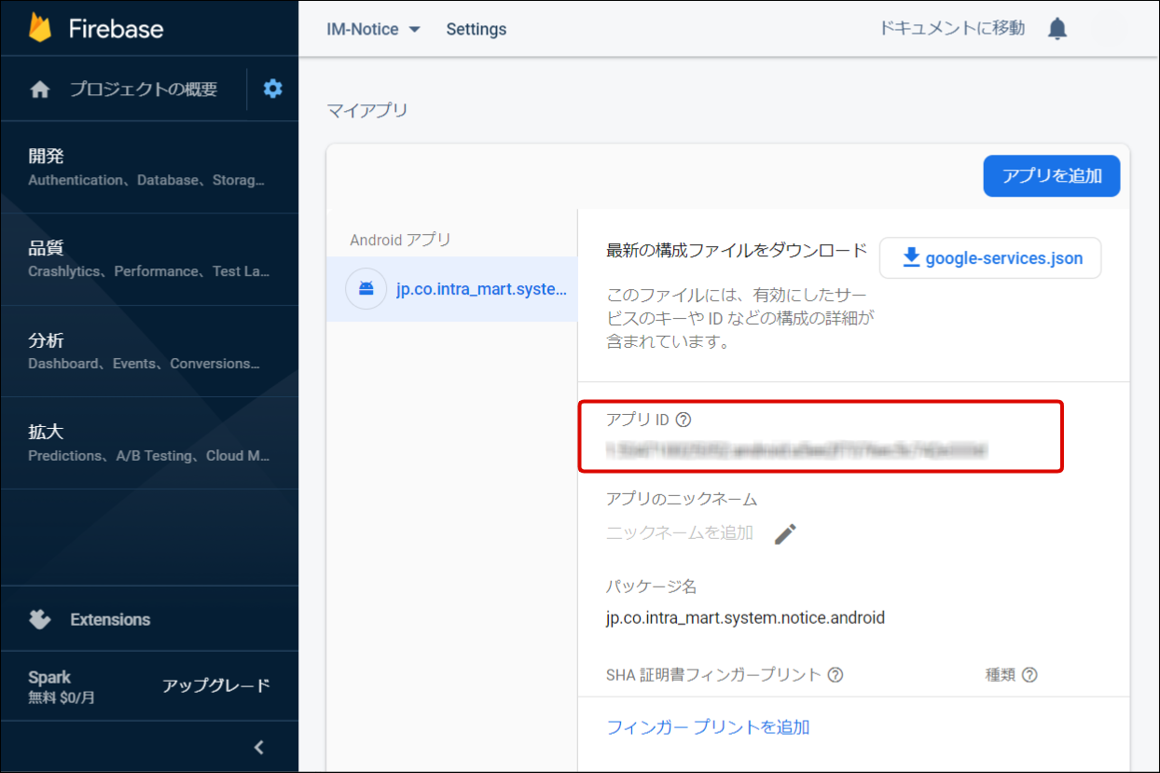Click アプリのニックネーム label

(682, 499)
